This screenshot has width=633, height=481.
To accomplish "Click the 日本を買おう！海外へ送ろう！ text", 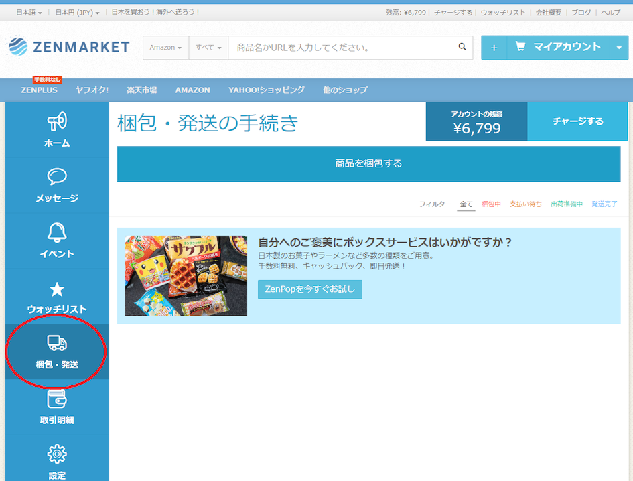I will click(155, 12).
